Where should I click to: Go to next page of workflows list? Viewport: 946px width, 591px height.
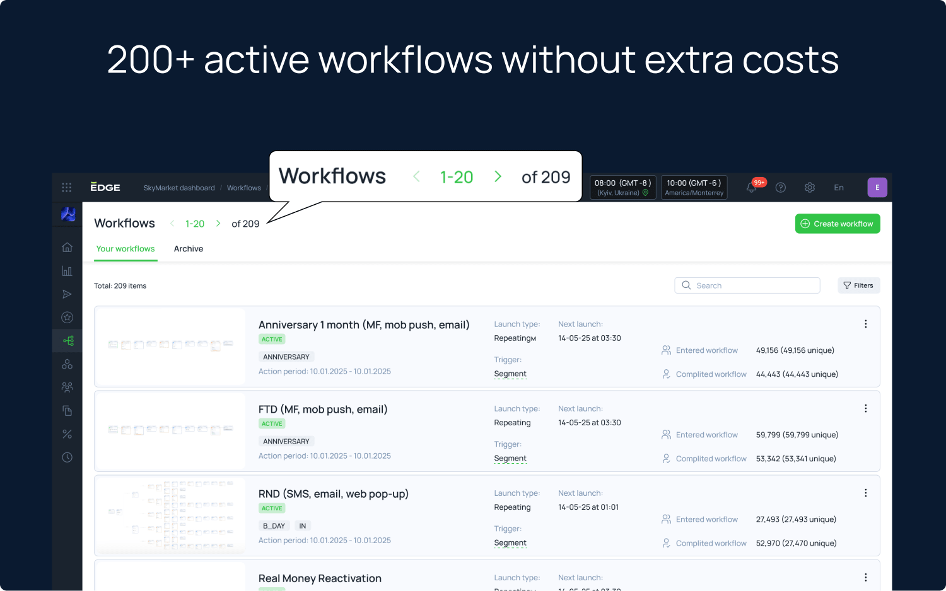point(218,224)
